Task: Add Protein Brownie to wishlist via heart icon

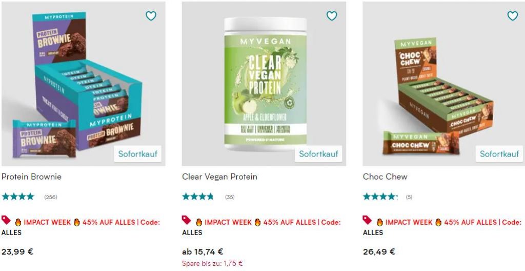Action: point(151,15)
